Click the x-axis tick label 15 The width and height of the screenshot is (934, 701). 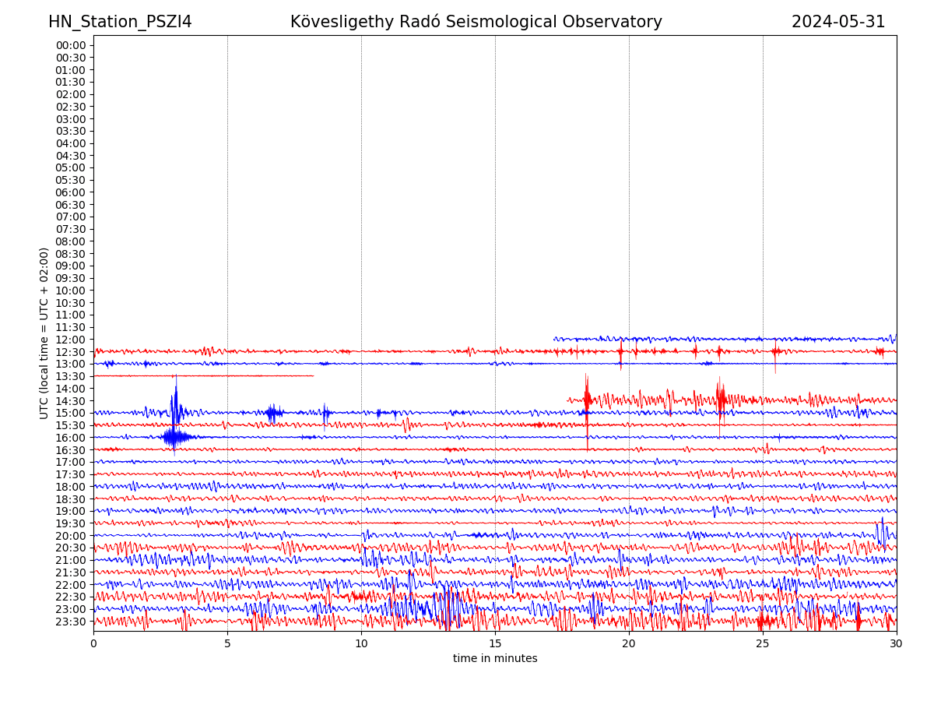pos(495,644)
